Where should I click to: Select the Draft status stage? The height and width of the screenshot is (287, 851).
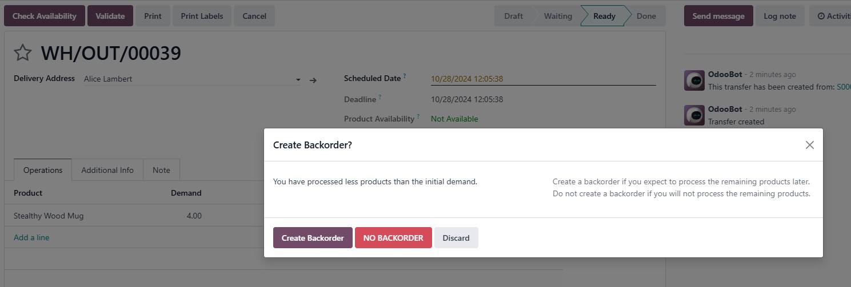point(513,16)
